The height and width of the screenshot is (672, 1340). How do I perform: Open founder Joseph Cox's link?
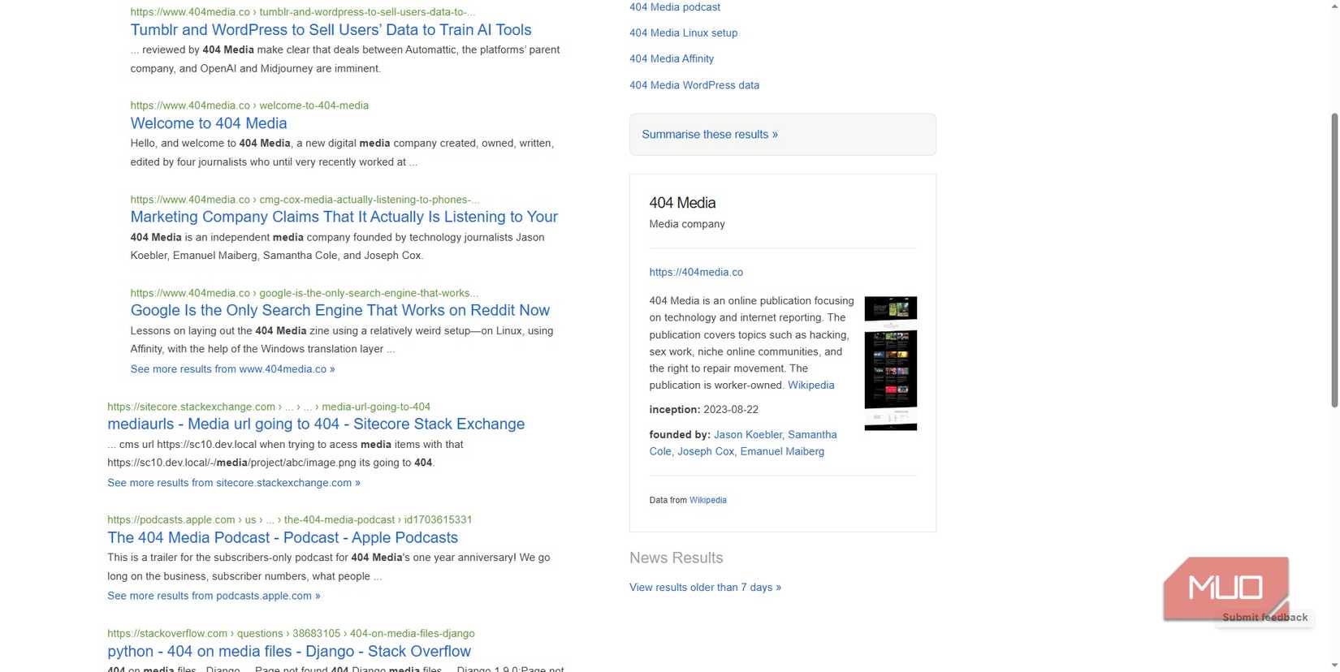pos(706,452)
